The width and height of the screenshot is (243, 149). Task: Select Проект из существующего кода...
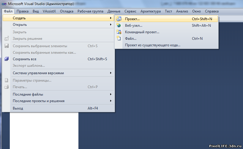[x=166, y=45]
